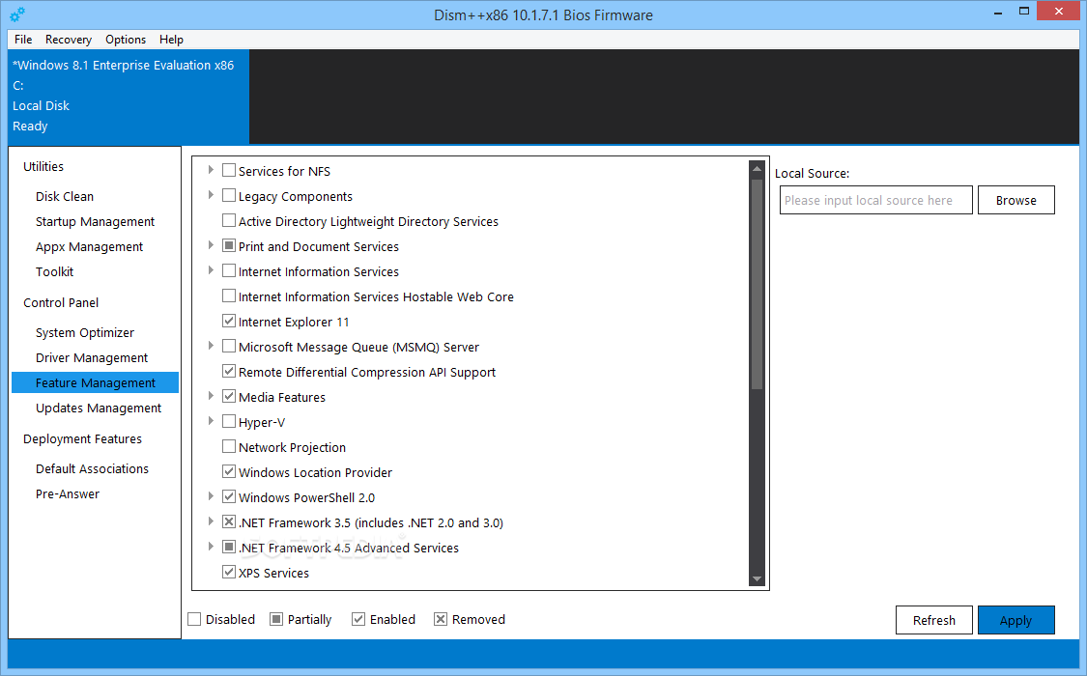Uncheck Remote Differential Compression API Support
Image resolution: width=1087 pixels, height=676 pixels.
click(229, 371)
